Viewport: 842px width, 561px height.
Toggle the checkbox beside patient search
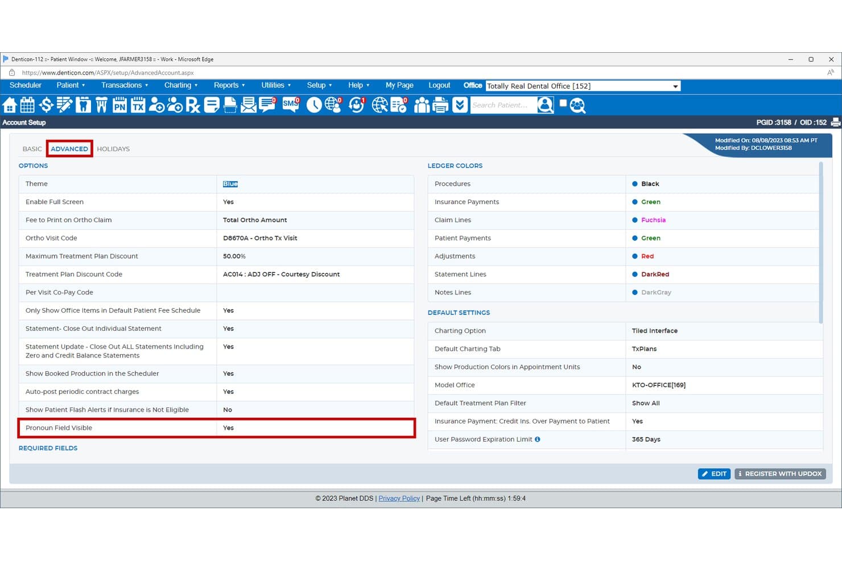click(x=563, y=103)
